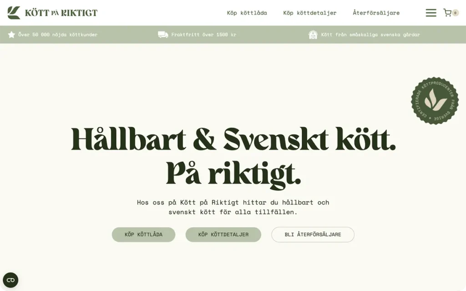Click the BLI ÅTERFÖRSÄLJARE outlined button

click(313, 235)
